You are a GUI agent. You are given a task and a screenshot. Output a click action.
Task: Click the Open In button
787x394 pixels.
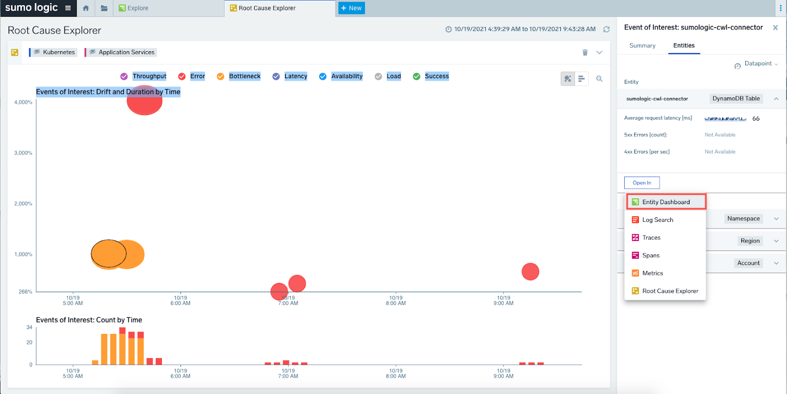point(642,182)
